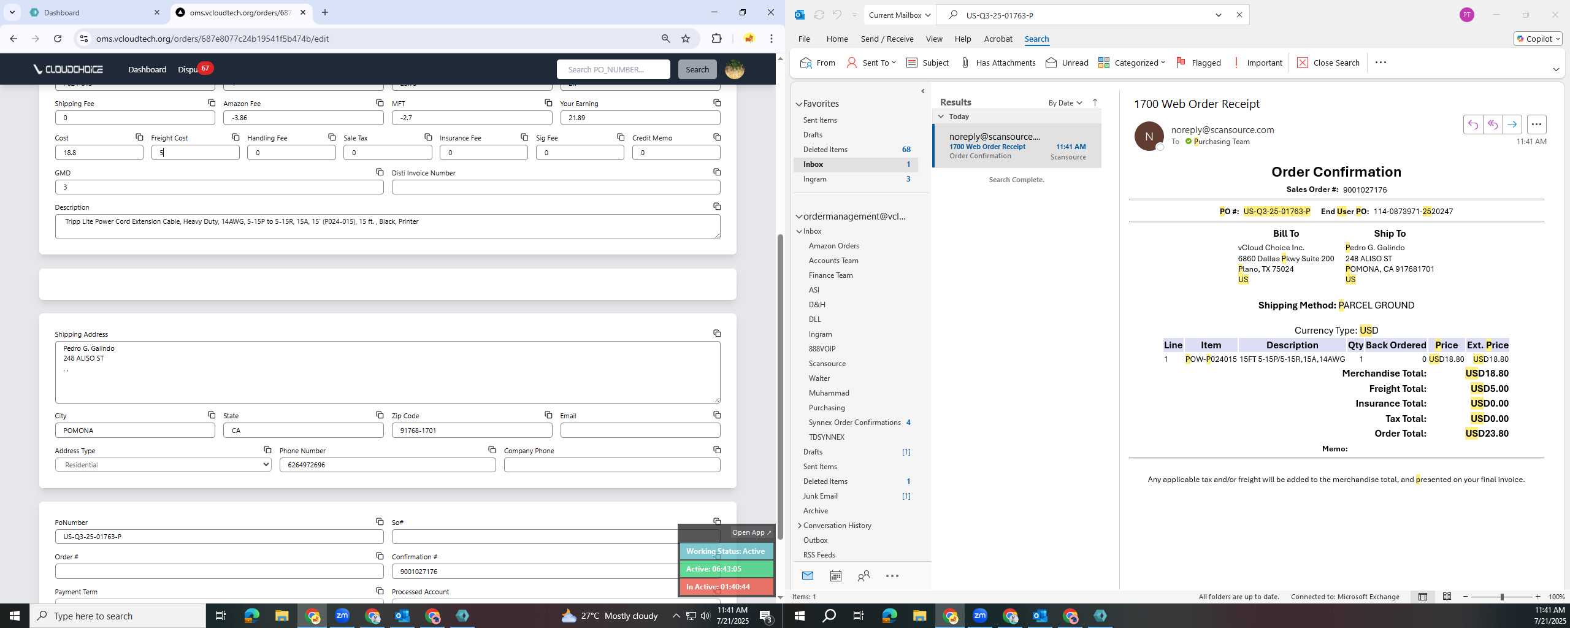Open user avatar in CloudChoice header
This screenshot has width=1570, height=628.
point(735,69)
